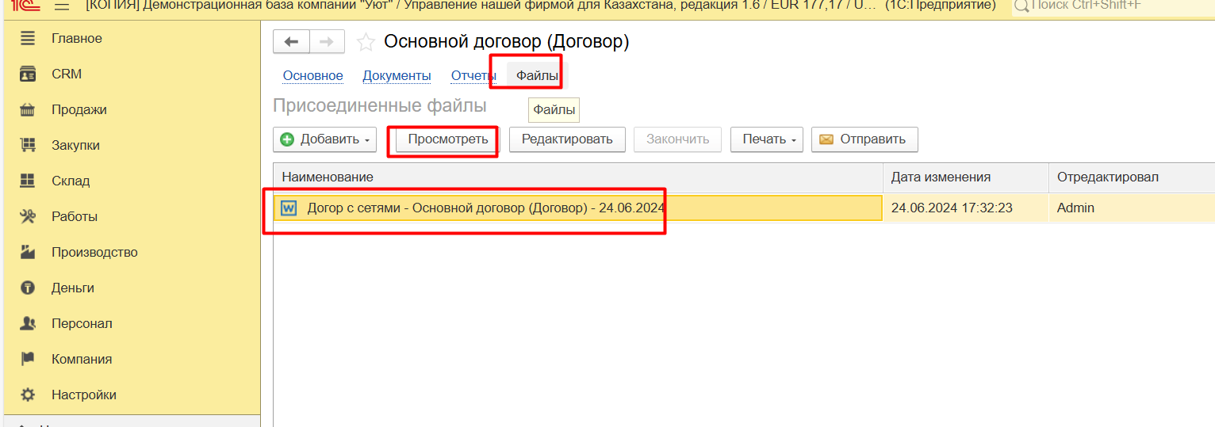
Task: Open the Персонал section
Action: pos(82,324)
